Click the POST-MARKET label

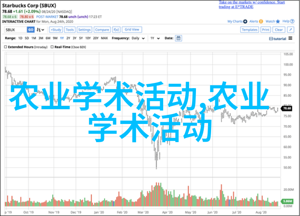click(x=47, y=17)
